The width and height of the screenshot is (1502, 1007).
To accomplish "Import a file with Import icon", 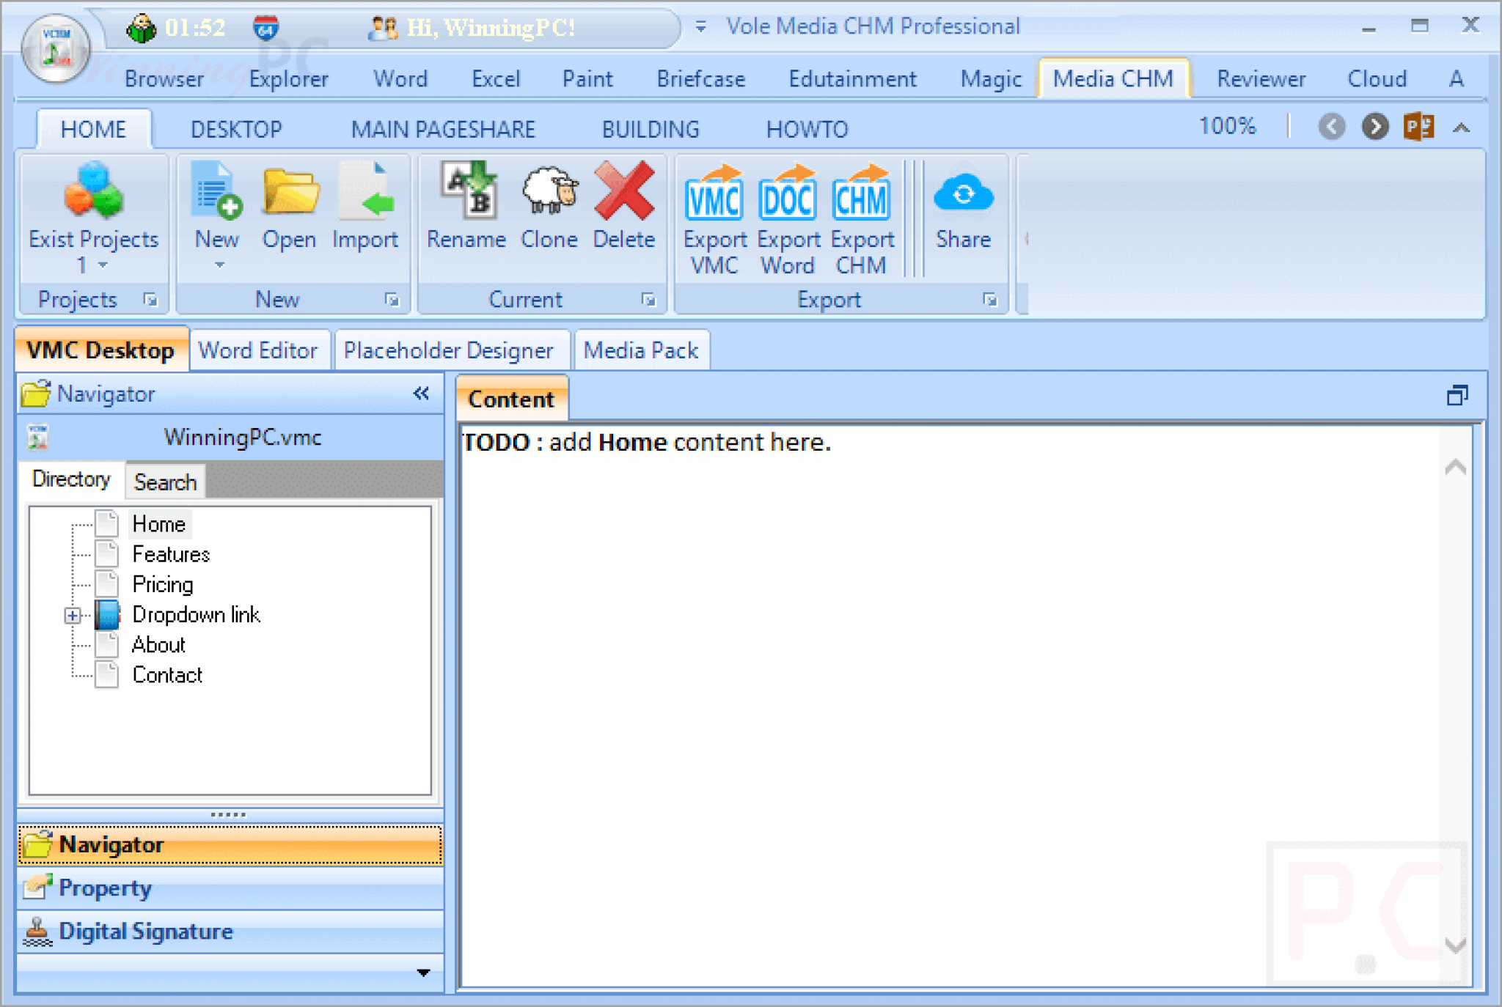I will pyautogui.click(x=366, y=190).
